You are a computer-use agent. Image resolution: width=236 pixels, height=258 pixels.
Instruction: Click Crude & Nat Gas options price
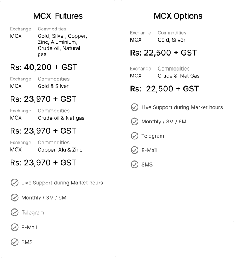coord(165,89)
